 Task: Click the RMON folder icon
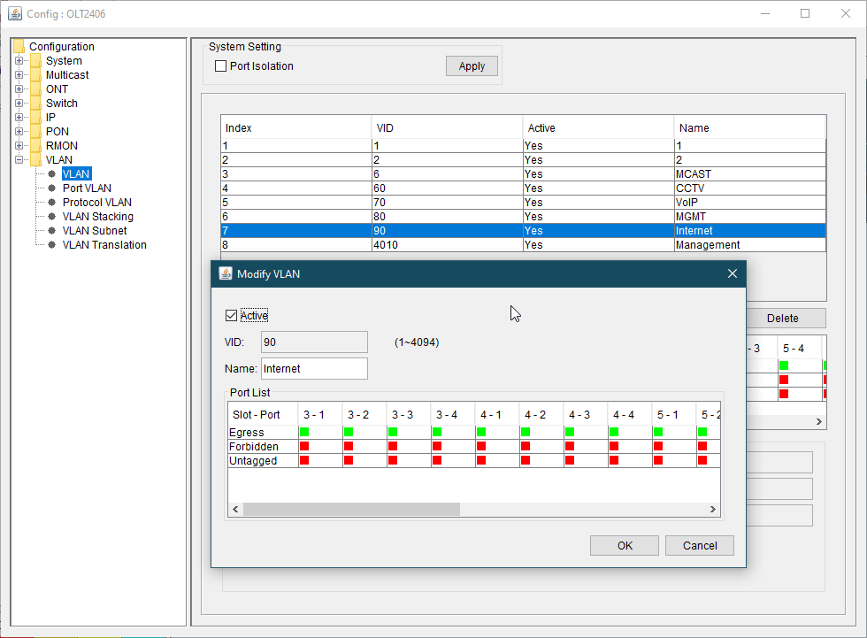coord(35,146)
